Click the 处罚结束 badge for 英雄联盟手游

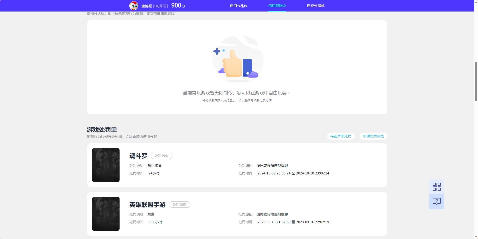(x=179, y=204)
